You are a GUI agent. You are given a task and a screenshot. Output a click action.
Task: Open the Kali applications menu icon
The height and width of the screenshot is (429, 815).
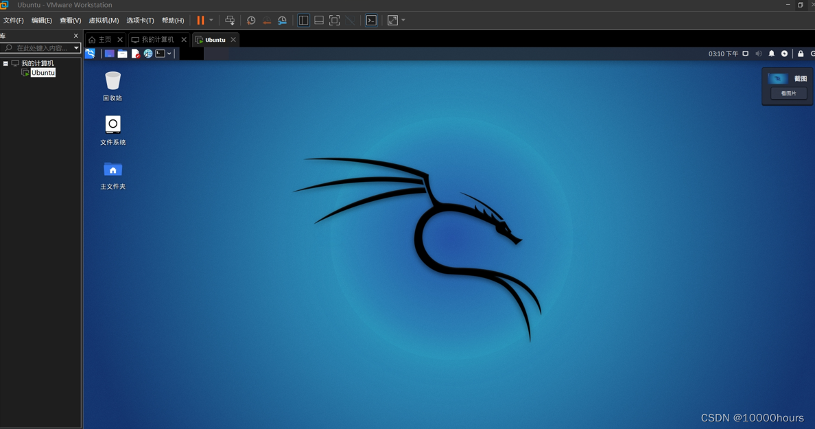click(x=90, y=54)
